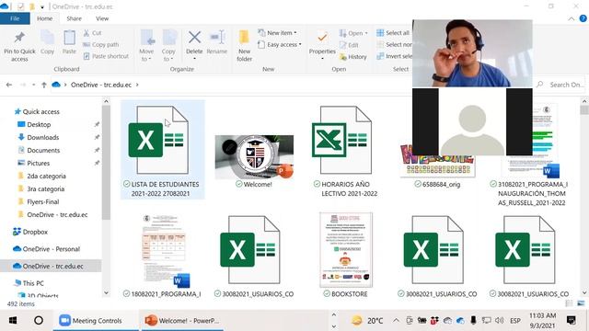Open the clock showing 11:03 AM
The width and height of the screenshot is (589, 331).
pos(542,320)
